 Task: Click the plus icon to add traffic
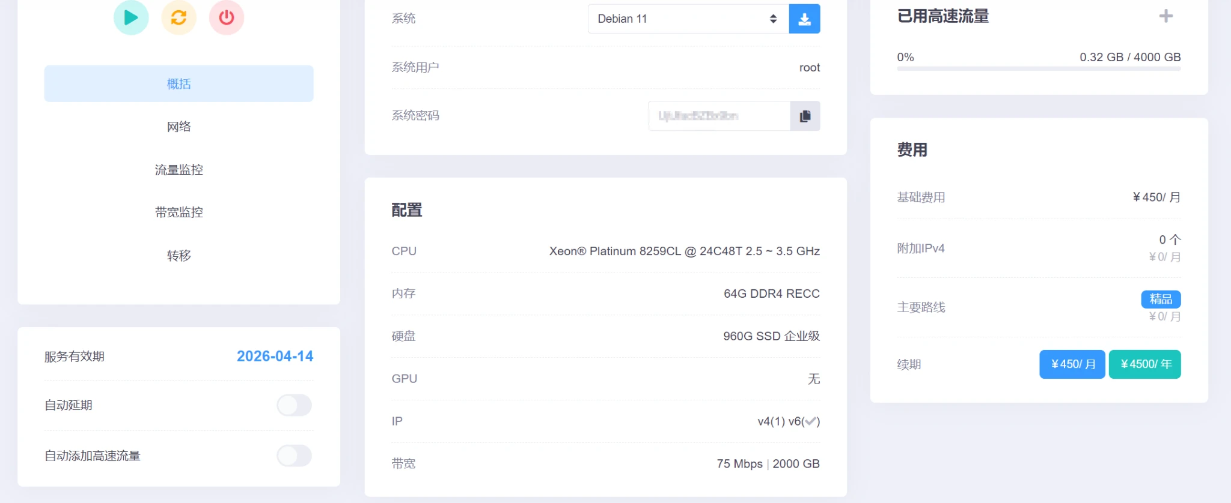coord(1166,16)
